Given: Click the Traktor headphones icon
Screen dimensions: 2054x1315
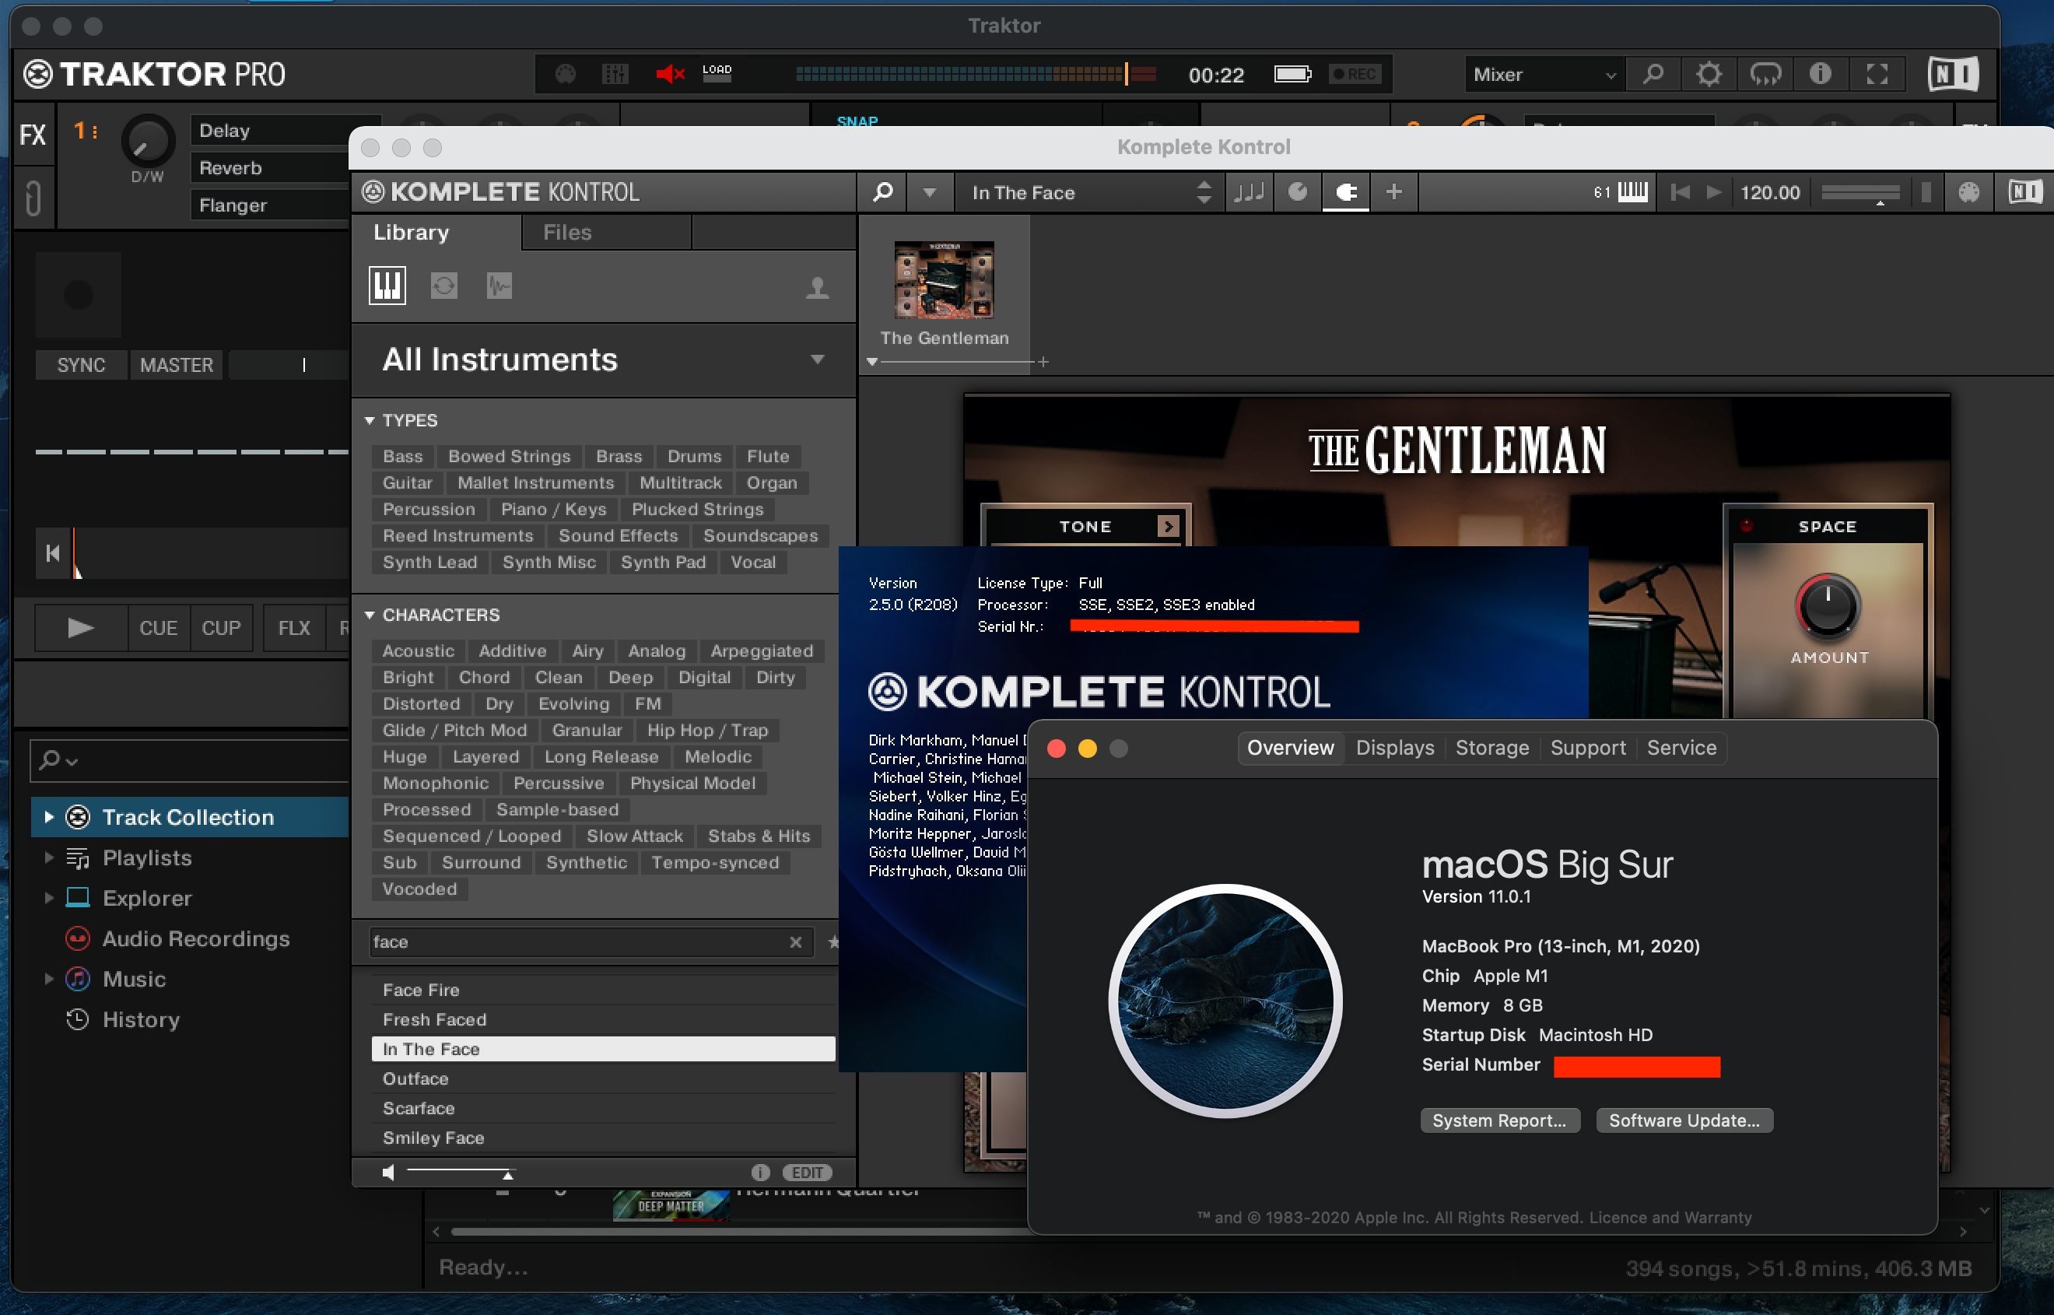Looking at the screenshot, I should click(1765, 74).
